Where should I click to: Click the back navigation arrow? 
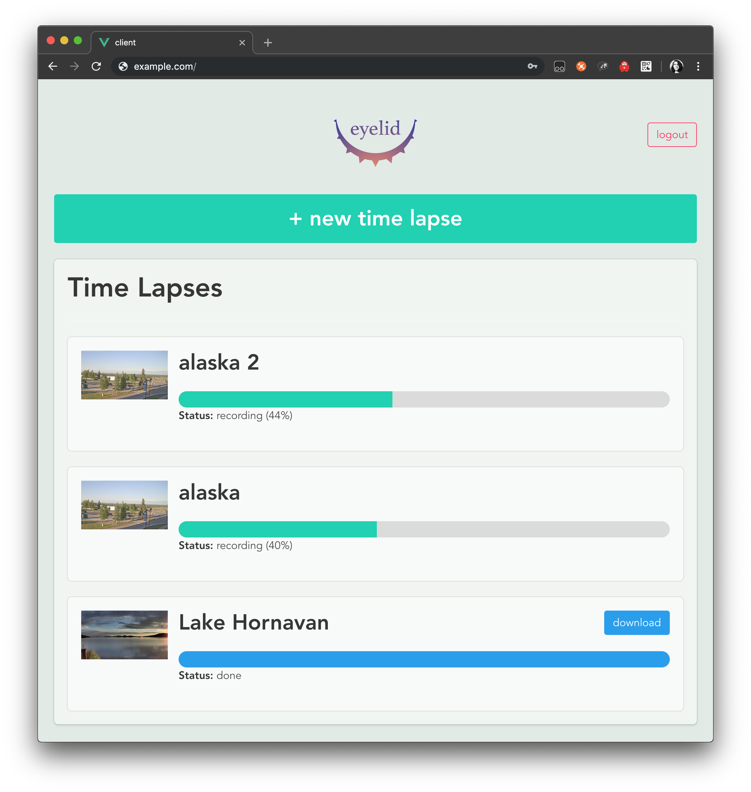[52, 66]
